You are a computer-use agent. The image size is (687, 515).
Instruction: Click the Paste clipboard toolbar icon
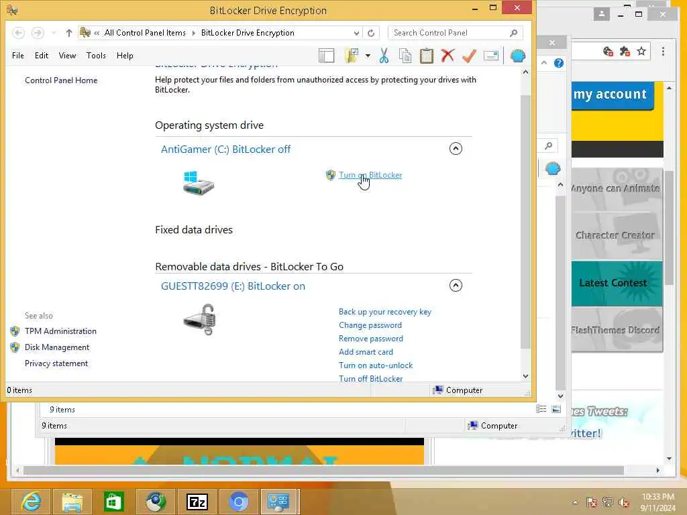coord(426,56)
